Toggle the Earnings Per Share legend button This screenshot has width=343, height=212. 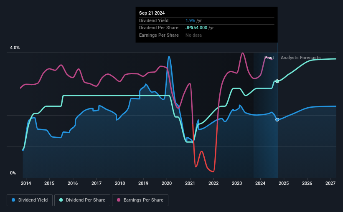pos(140,200)
